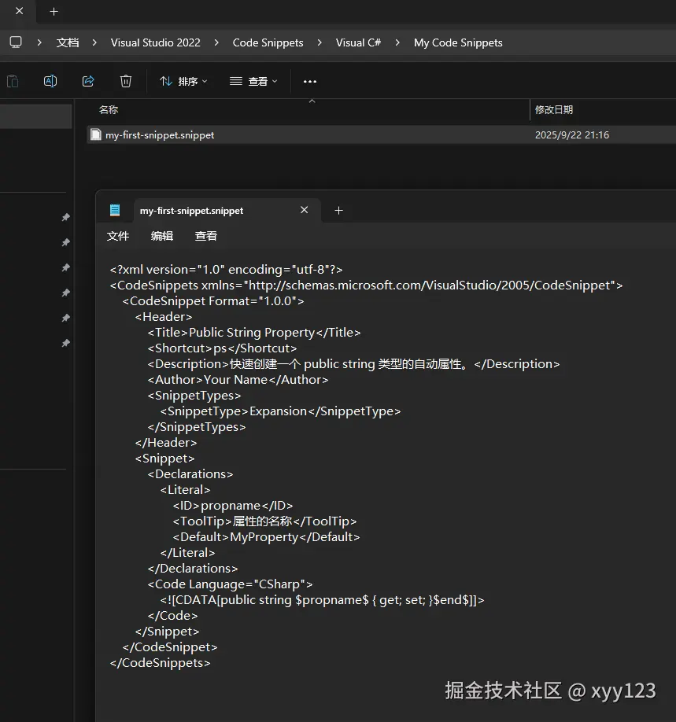Open the 查看 menu in Notepad
The width and height of the screenshot is (676, 722).
[205, 236]
